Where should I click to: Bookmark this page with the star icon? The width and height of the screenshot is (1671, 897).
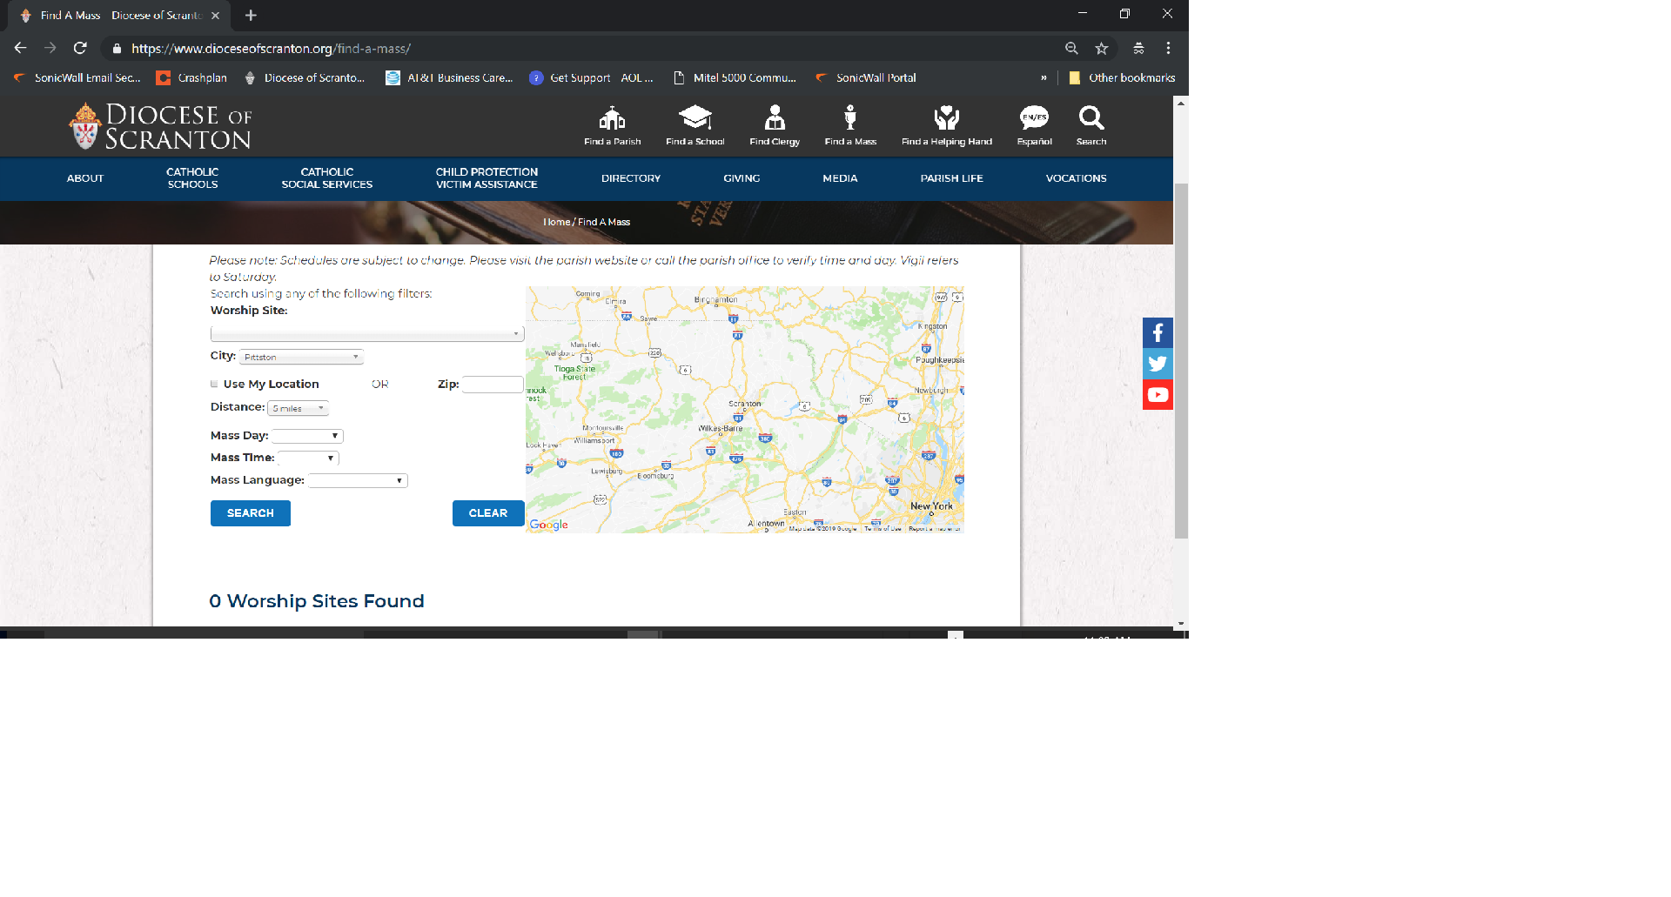[x=1101, y=49]
